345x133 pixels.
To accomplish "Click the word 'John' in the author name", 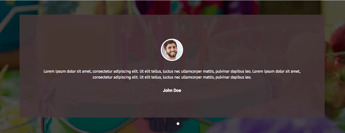I will 167,91.
